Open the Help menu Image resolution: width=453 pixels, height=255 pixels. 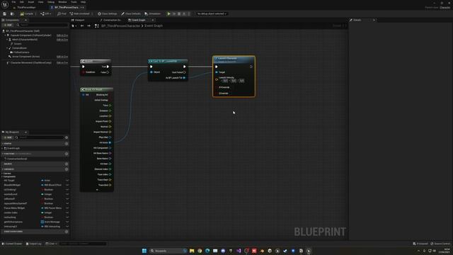(84, 2)
